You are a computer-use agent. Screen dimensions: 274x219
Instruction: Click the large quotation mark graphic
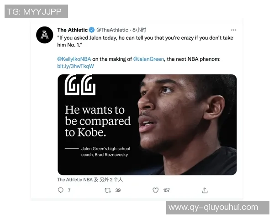click(80, 85)
